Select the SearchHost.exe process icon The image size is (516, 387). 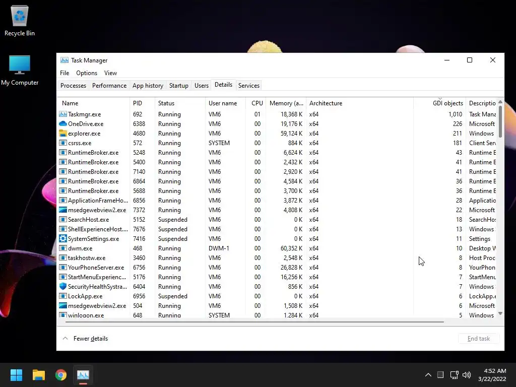(x=63, y=220)
